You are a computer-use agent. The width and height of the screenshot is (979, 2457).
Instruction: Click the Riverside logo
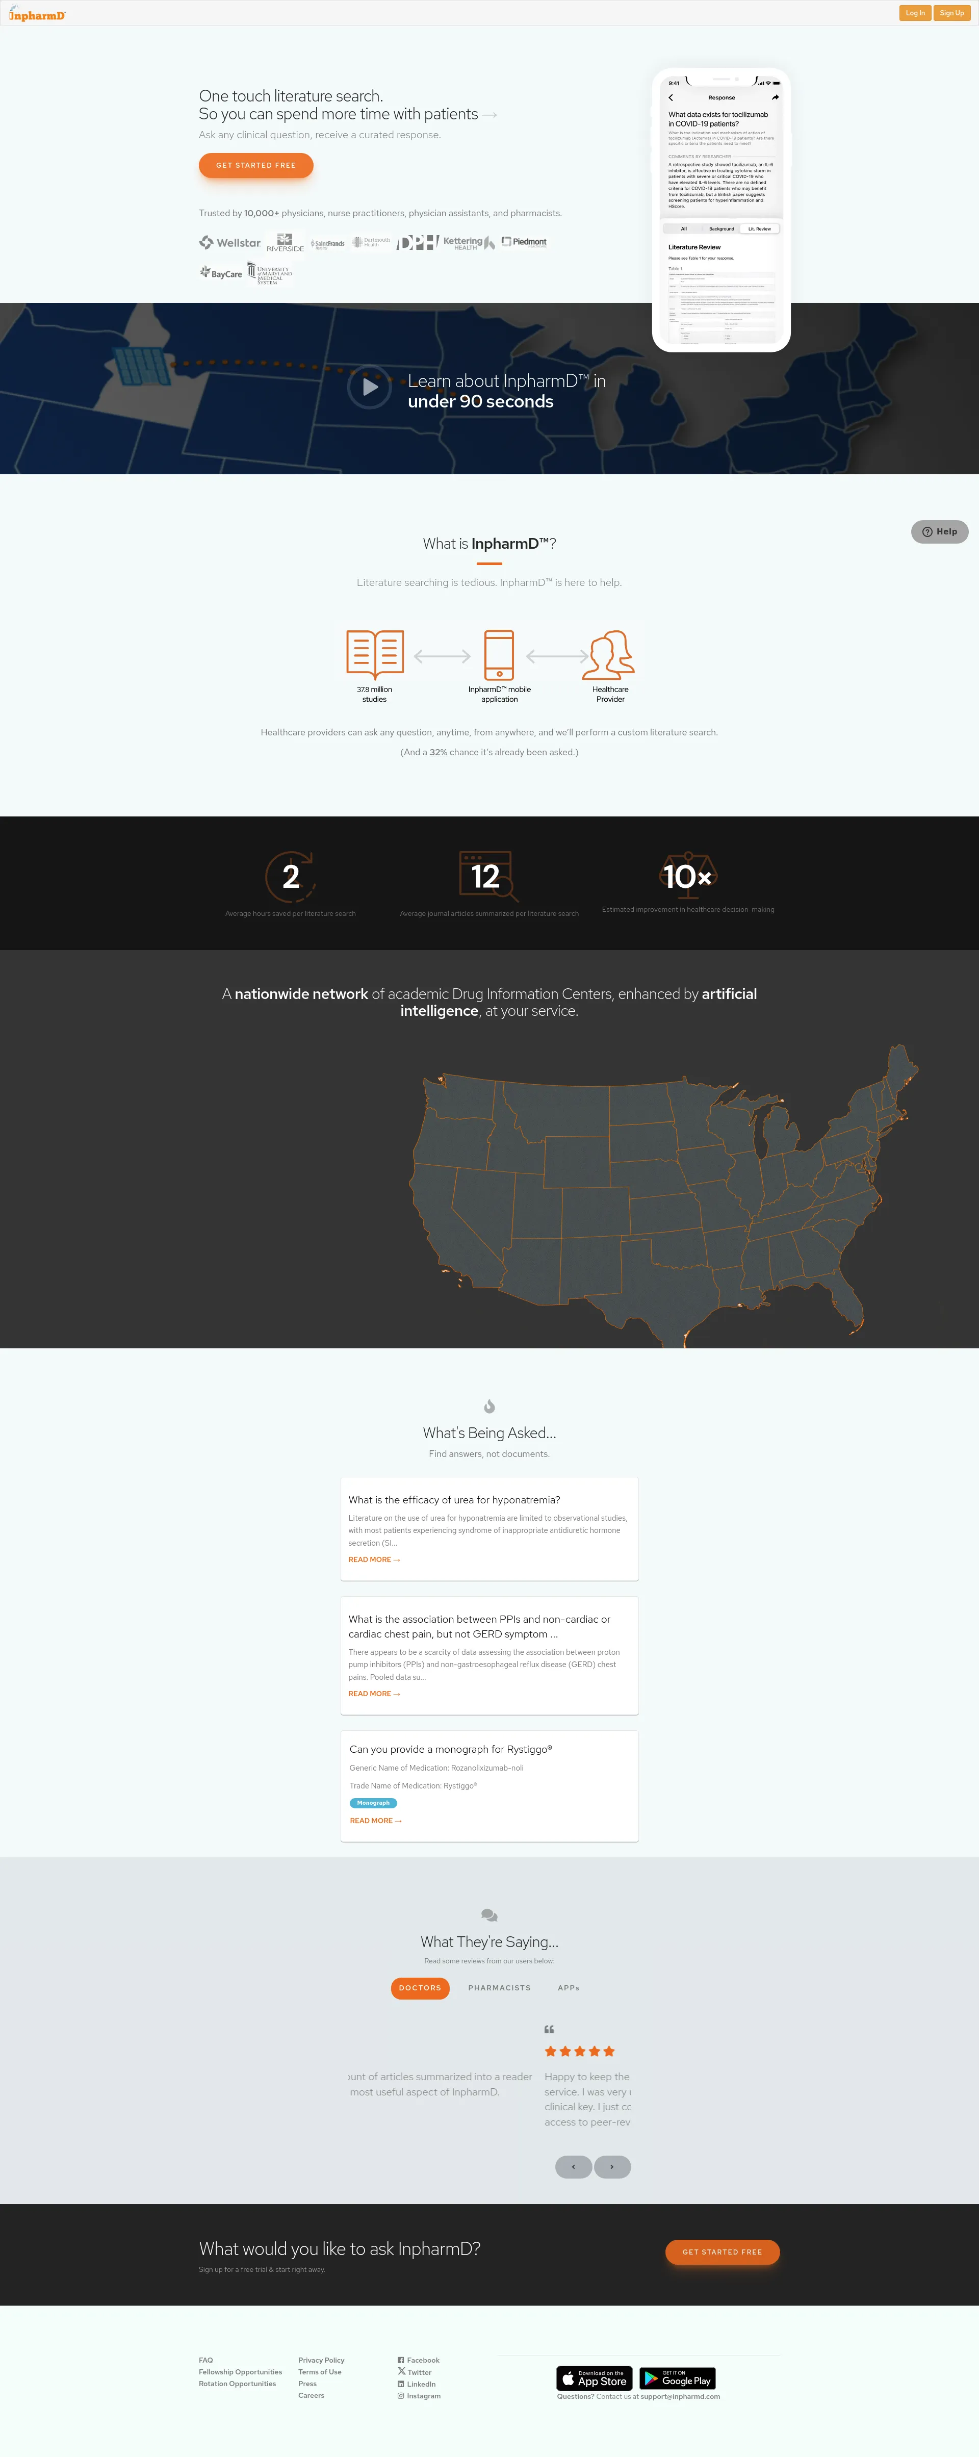coord(285,242)
